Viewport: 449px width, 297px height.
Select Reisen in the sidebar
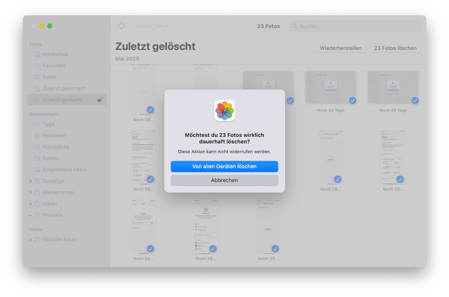(51, 158)
